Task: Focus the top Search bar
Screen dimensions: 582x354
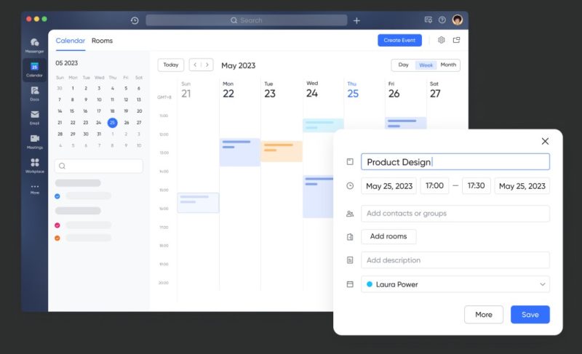Action: (x=247, y=20)
